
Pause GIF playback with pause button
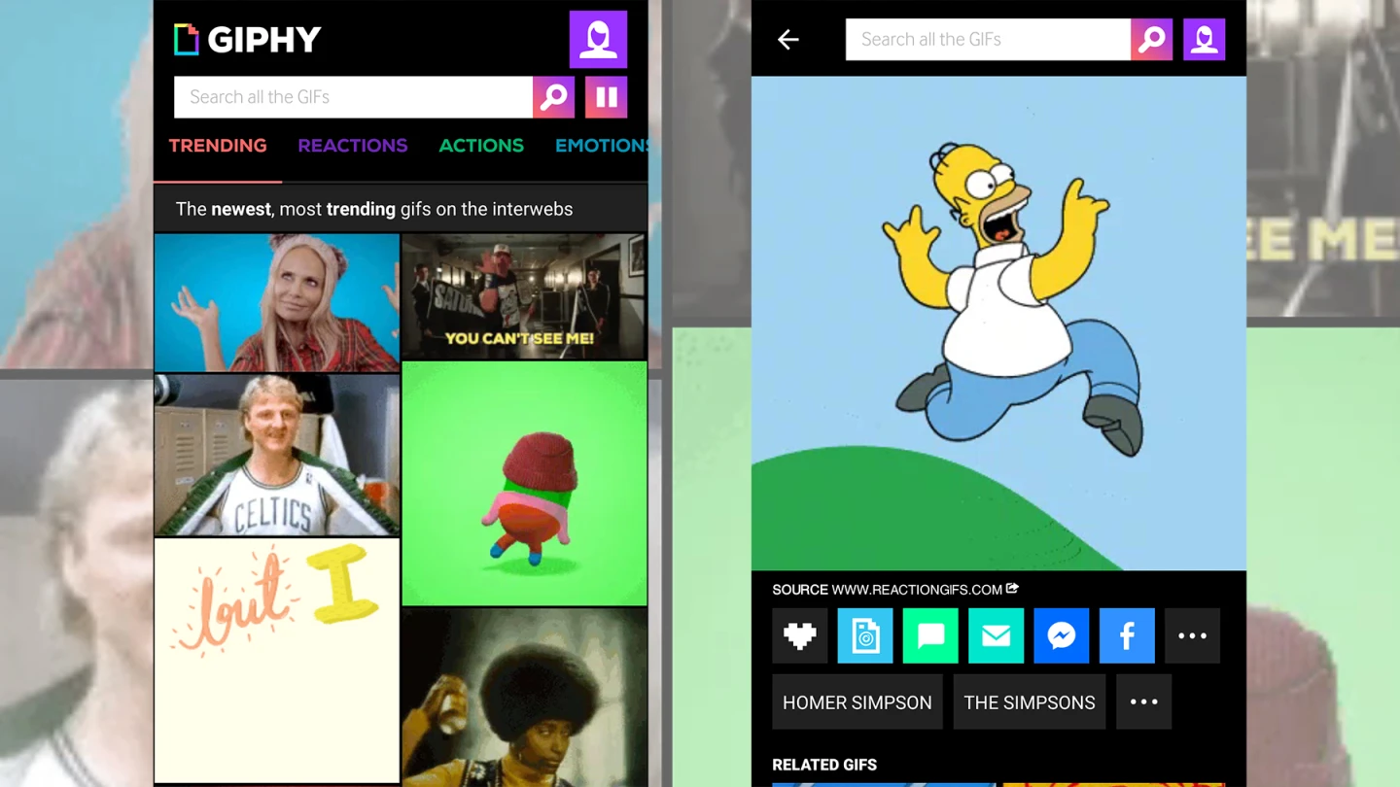(606, 97)
